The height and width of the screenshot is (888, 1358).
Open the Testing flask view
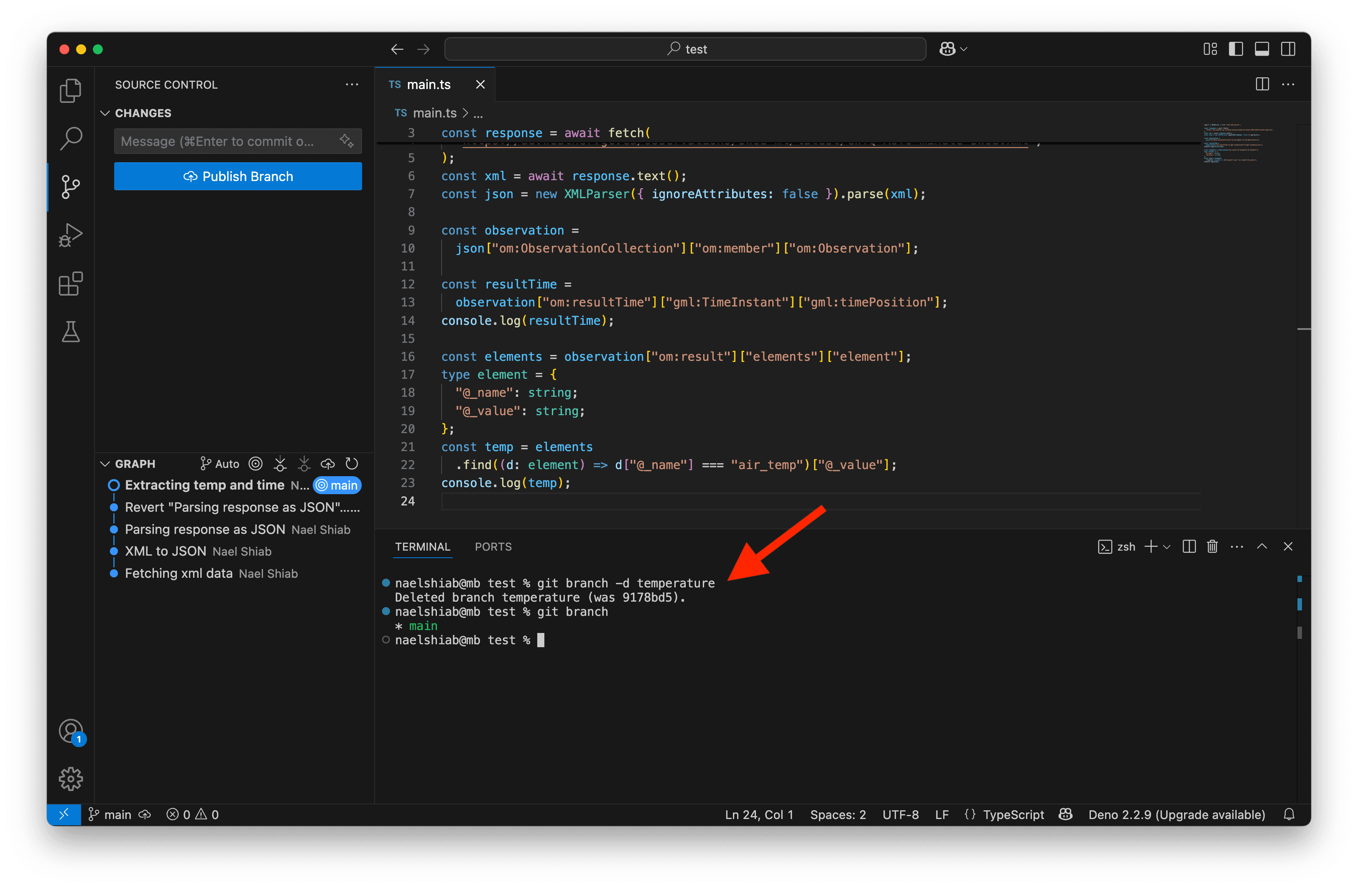(x=71, y=332)
